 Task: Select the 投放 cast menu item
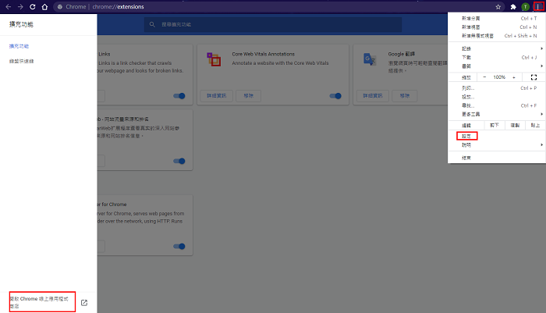[497, 97]
